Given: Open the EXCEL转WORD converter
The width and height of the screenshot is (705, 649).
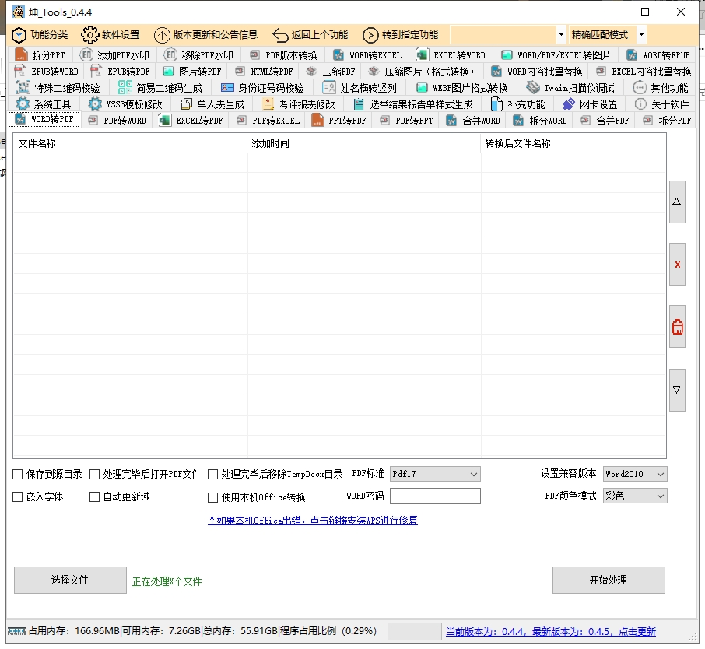Looking at the screenshot, I should tap(451, 55).
